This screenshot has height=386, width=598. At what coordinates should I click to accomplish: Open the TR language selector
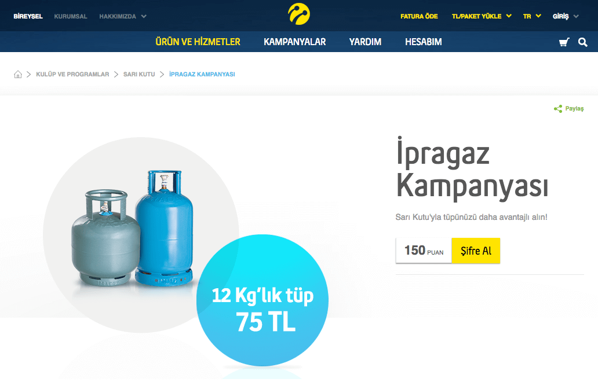[532, 16]
